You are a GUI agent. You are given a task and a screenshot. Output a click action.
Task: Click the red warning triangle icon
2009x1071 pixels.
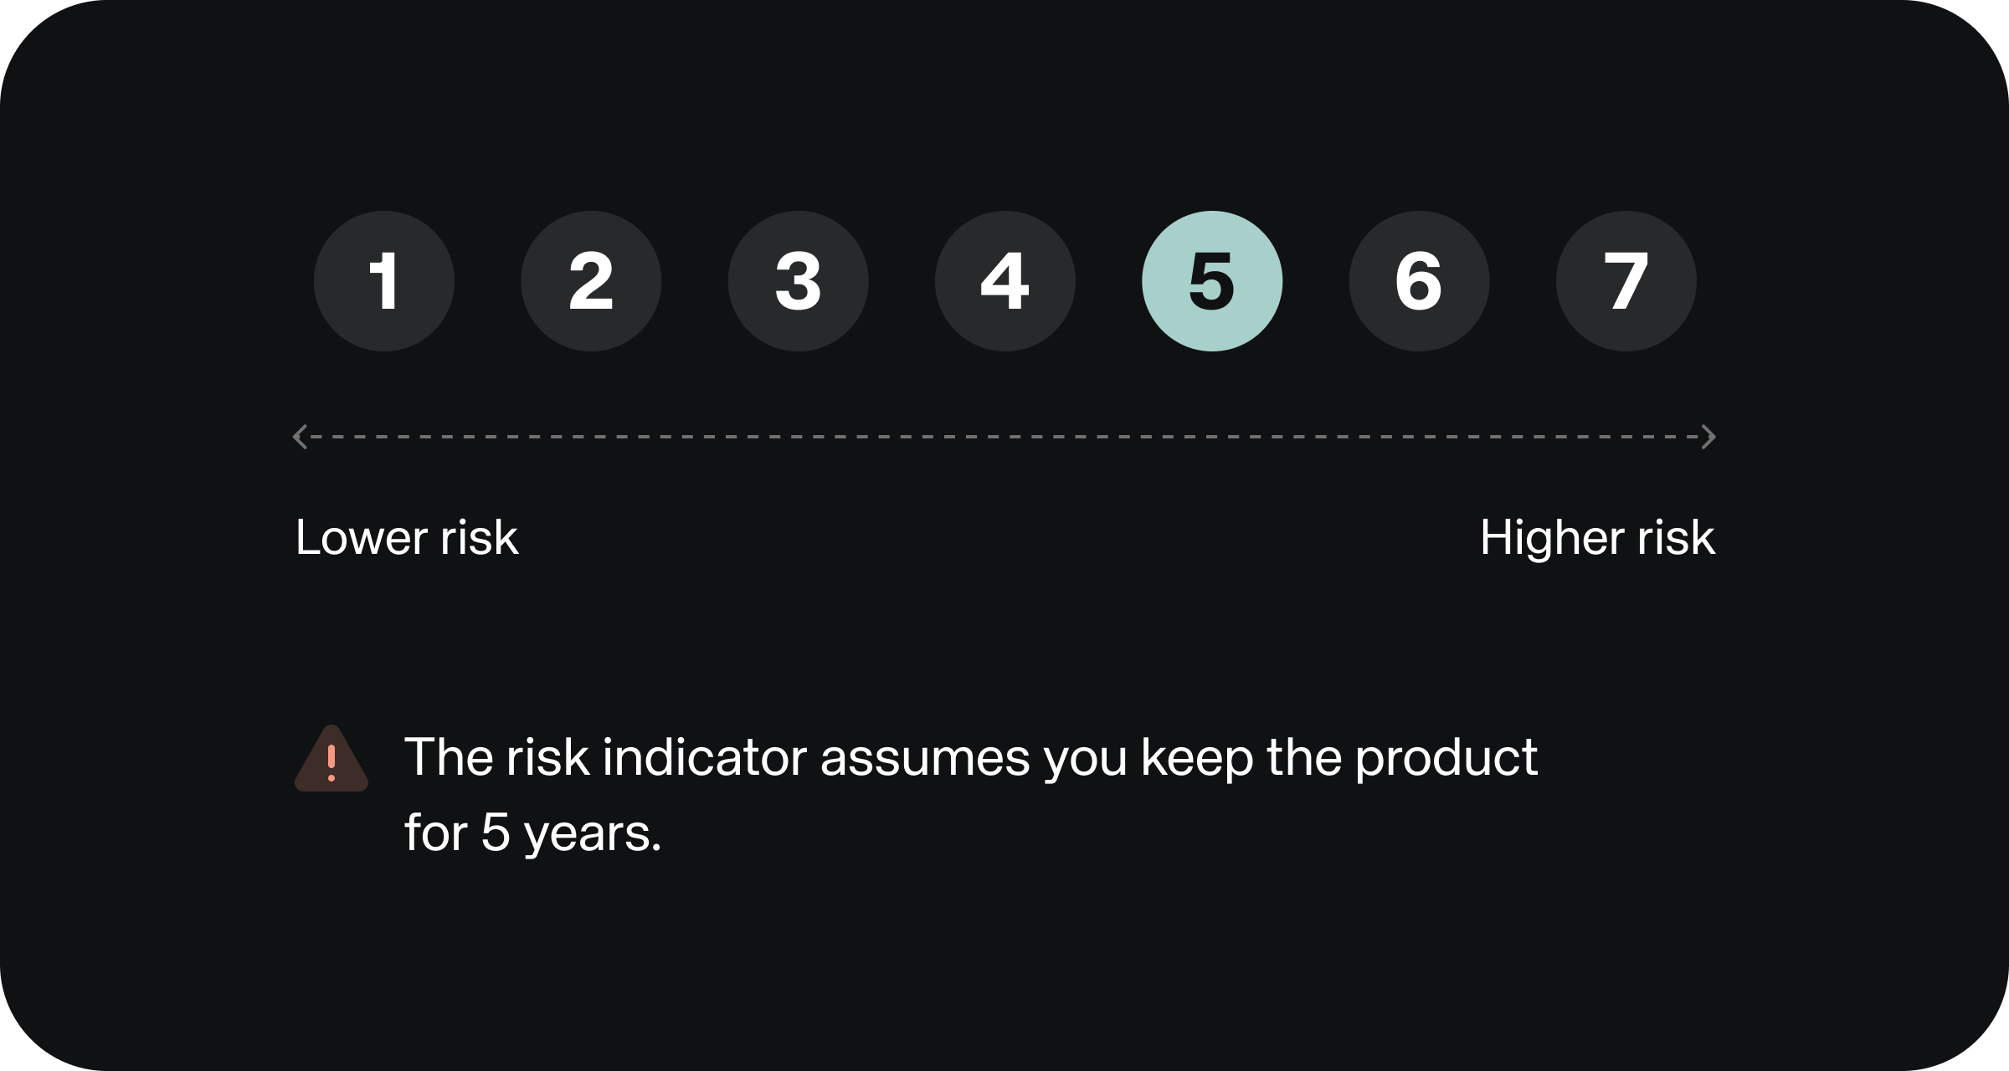point(331,760)
